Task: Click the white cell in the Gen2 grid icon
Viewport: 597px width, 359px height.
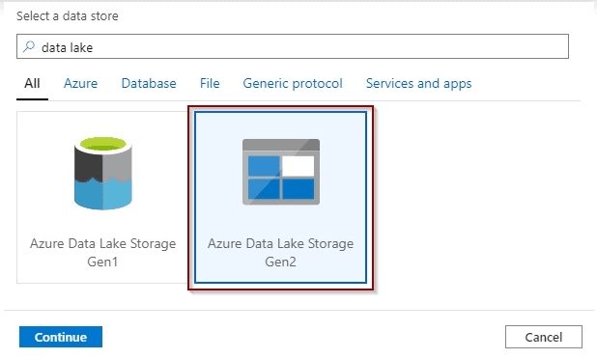Action: 298,166
